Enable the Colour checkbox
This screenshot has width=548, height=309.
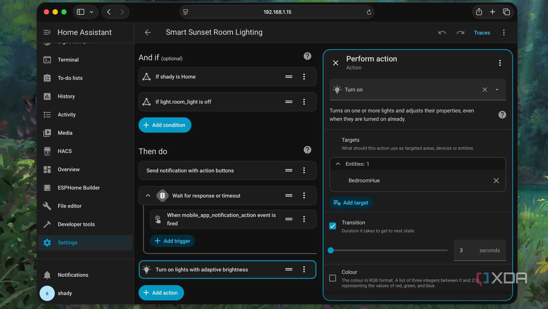coord(332,278)
